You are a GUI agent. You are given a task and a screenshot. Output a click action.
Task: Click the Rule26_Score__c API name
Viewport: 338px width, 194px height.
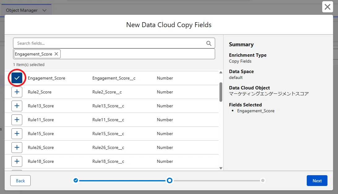(108, 148)
